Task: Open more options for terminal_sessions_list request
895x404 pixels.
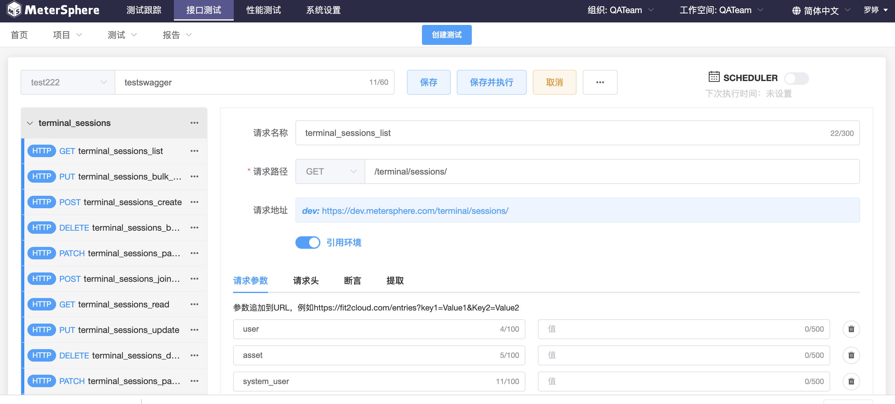Action: point(194,151)
